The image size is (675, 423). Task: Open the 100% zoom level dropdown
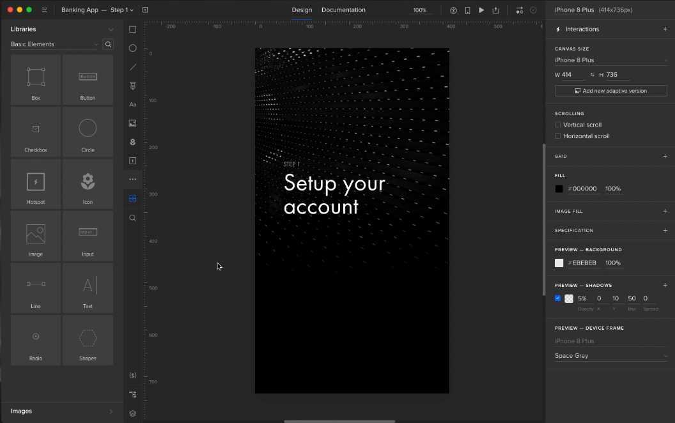pyautogui.click(x=420, y=10)
